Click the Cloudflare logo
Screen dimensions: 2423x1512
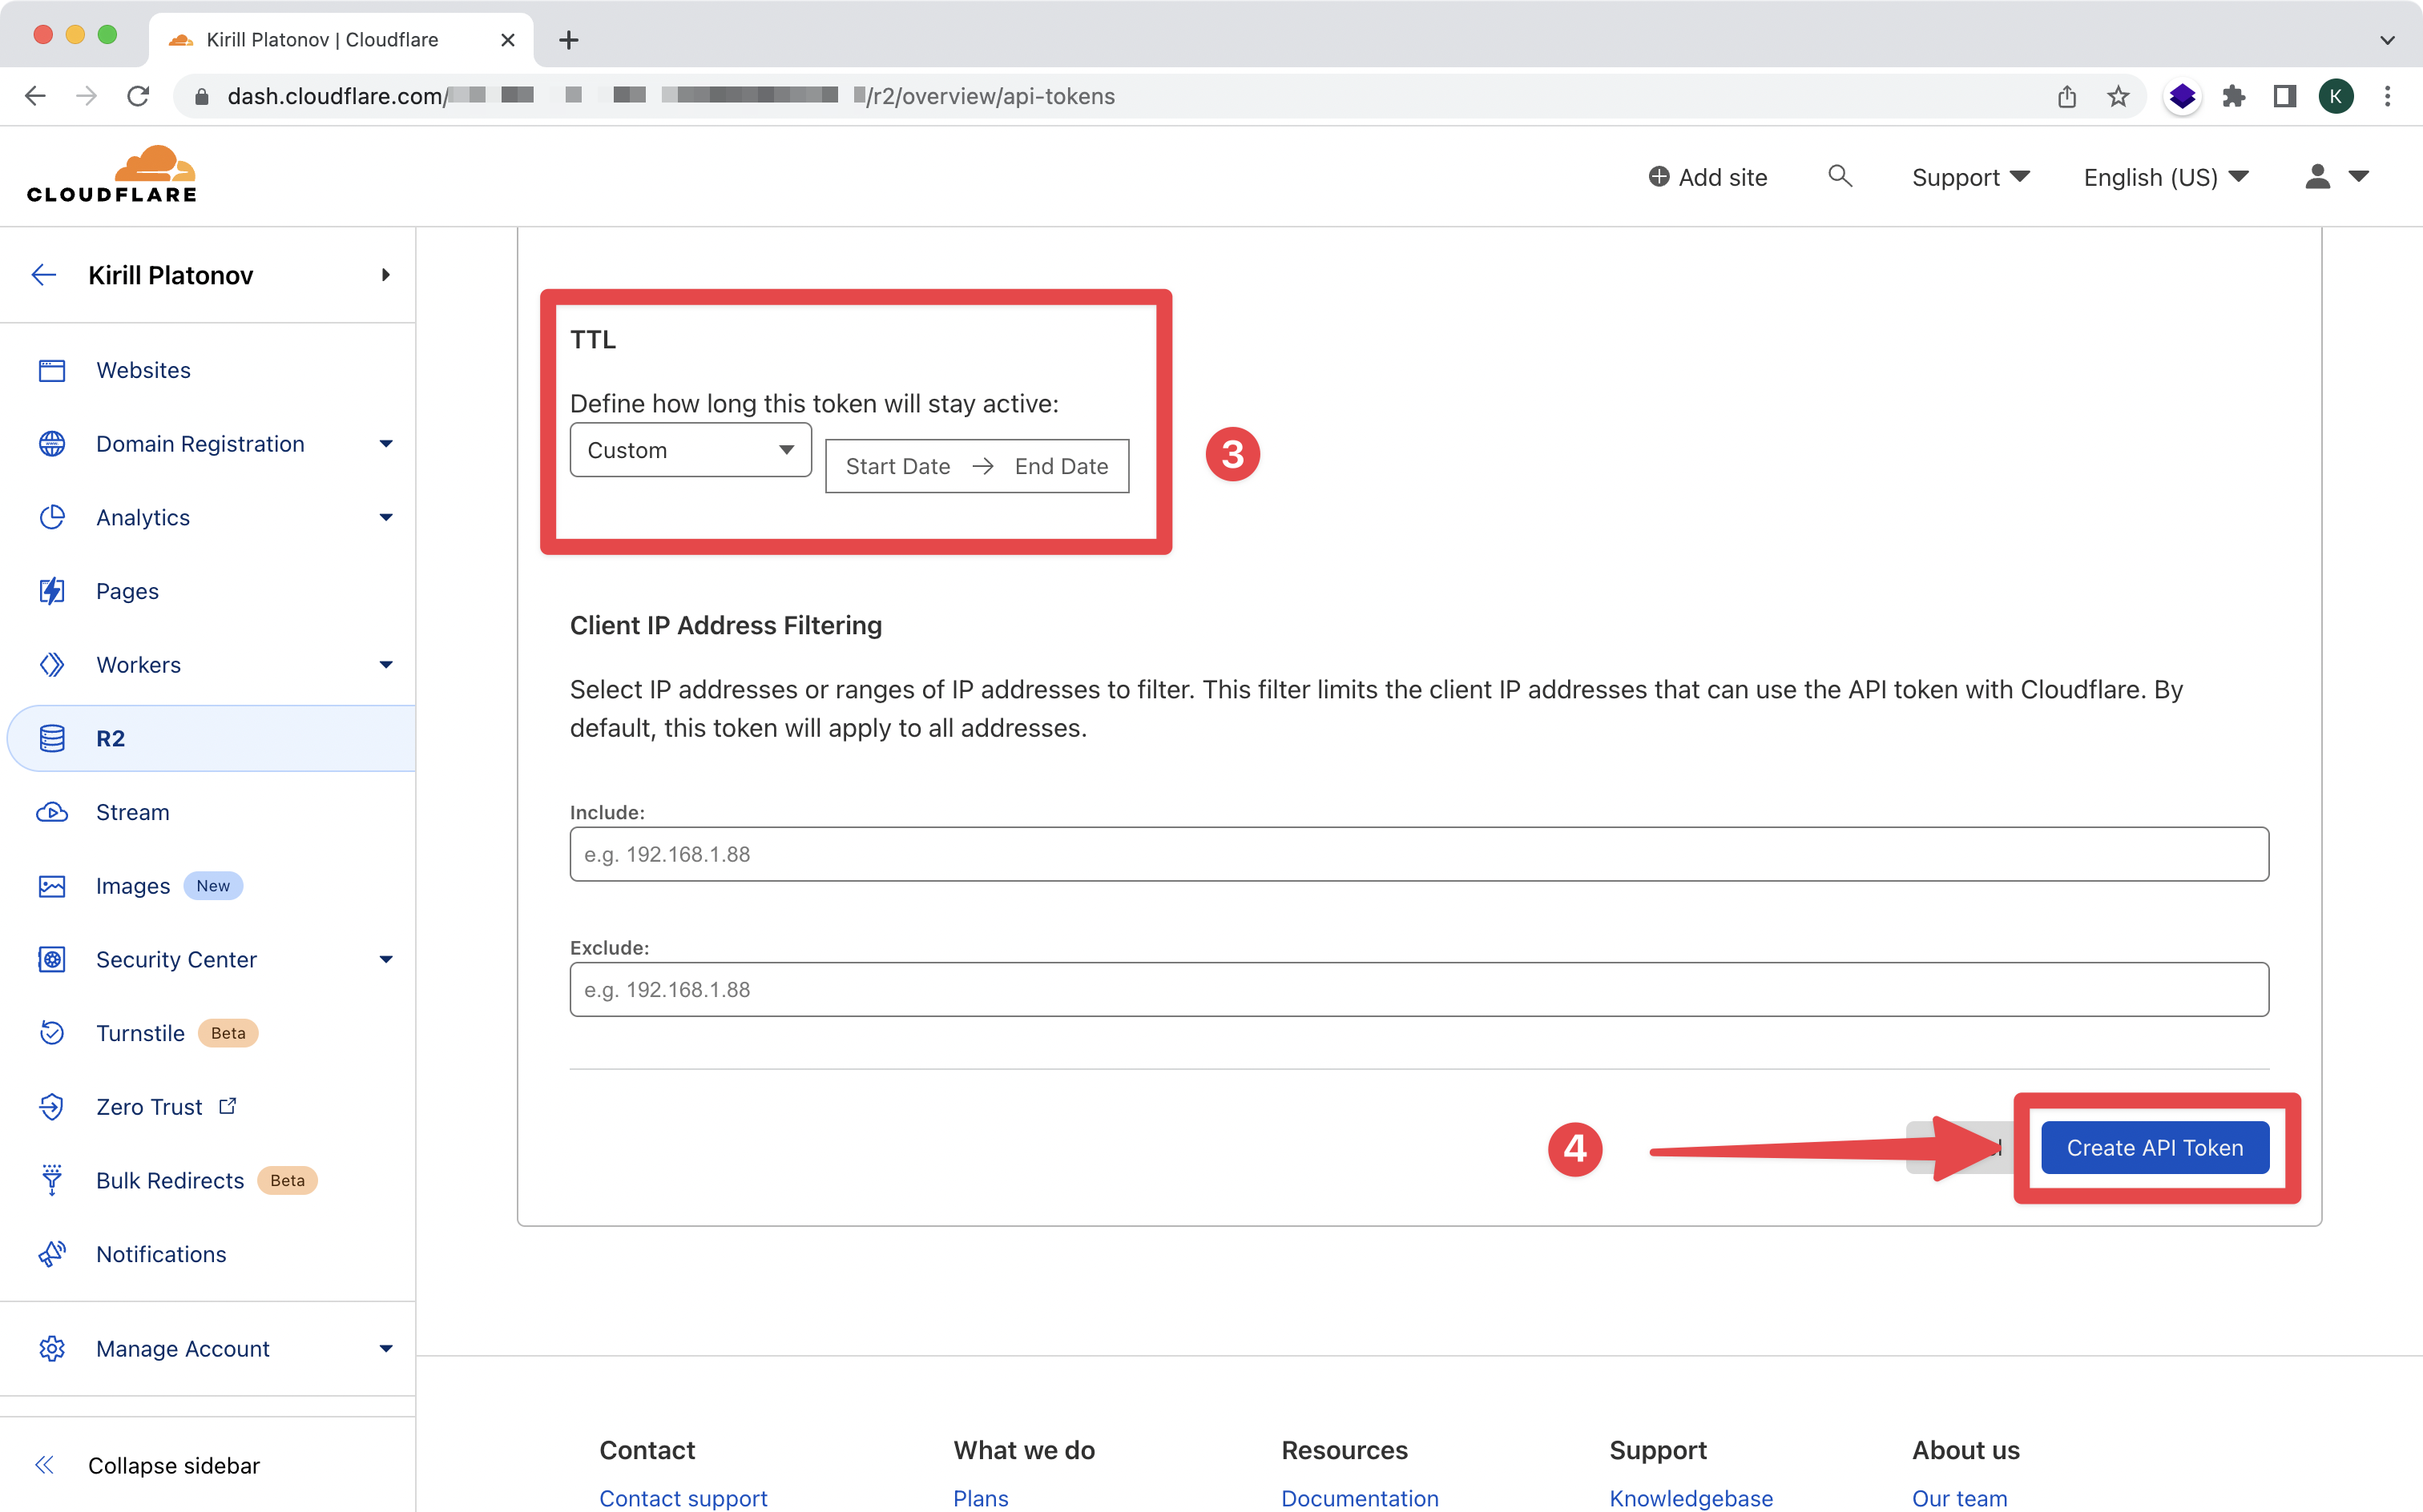click(112, 175)
